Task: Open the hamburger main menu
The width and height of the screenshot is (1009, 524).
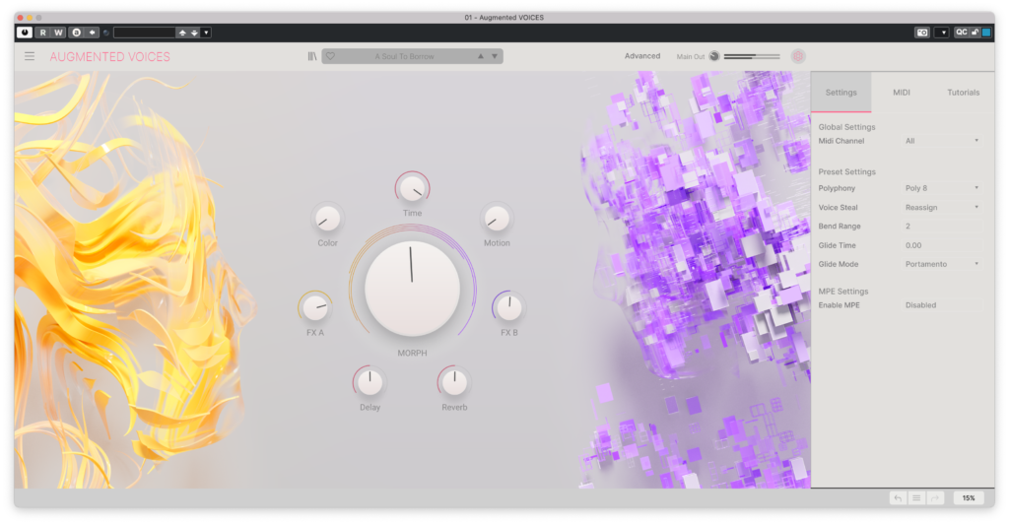Action: point(30,56)
